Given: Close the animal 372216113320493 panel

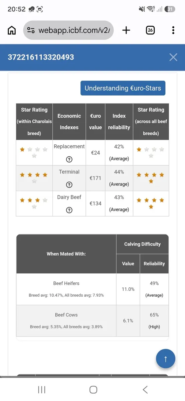Looking at the screenshot, I should pos(173,57).
